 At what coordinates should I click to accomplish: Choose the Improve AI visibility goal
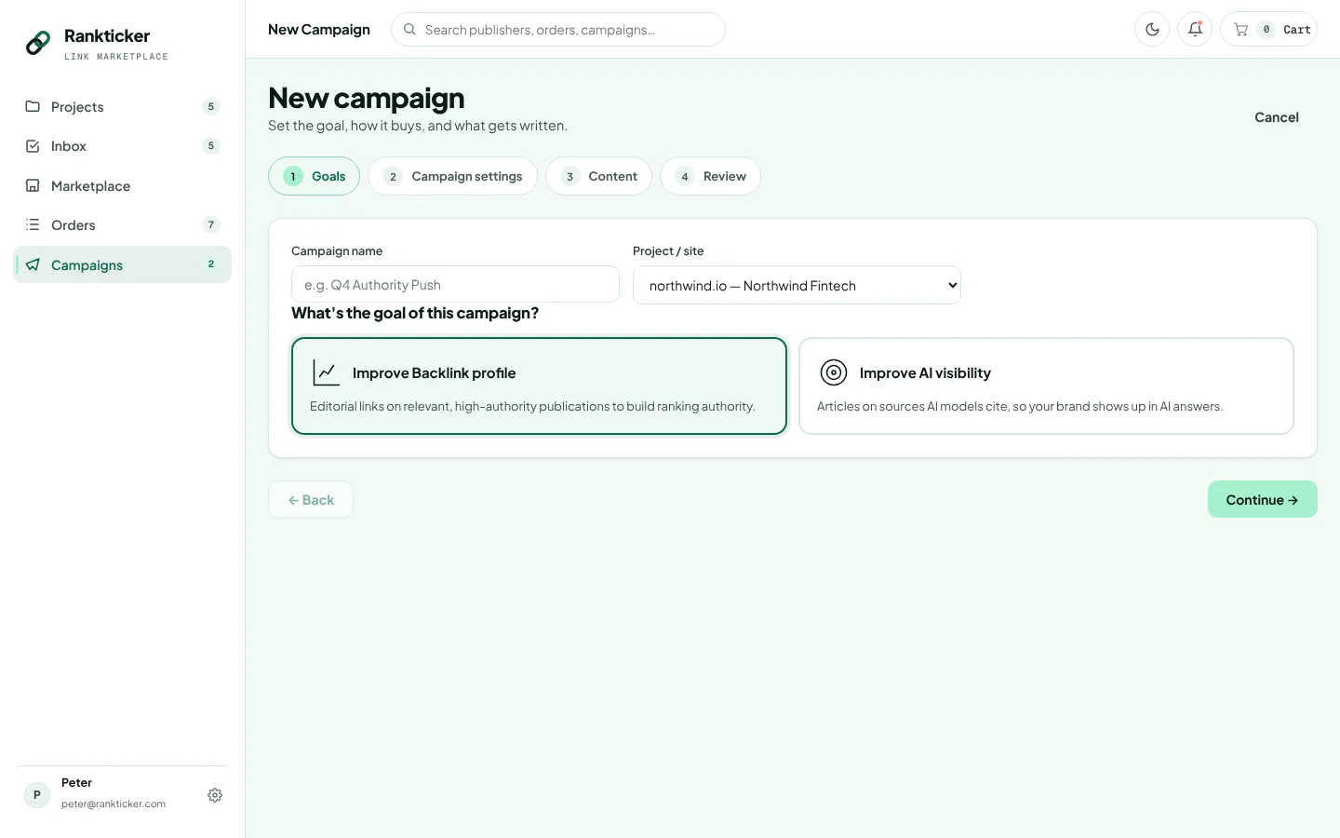tap(1046, 385)
